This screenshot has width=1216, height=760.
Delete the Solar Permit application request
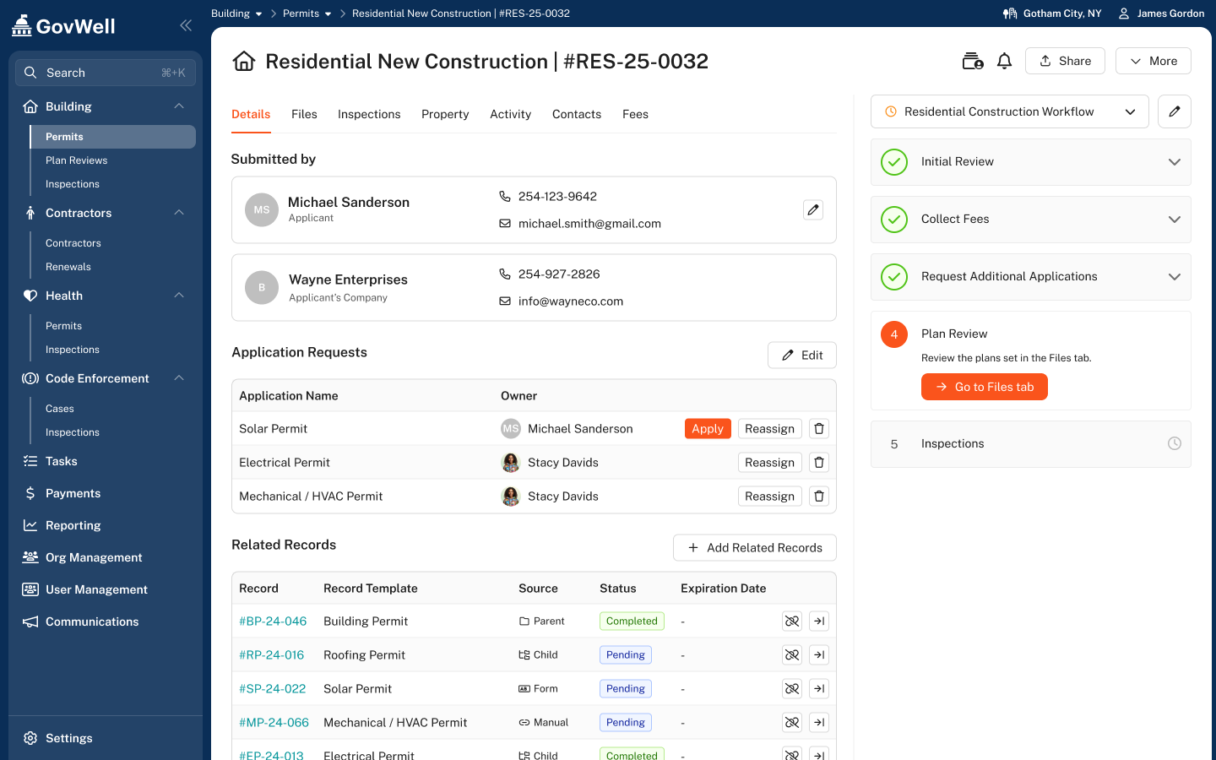(818, 429)
